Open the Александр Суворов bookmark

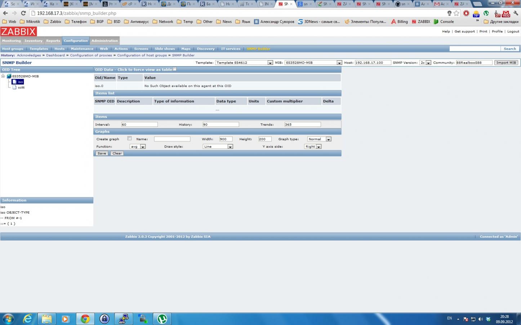(x=274, y=22)
